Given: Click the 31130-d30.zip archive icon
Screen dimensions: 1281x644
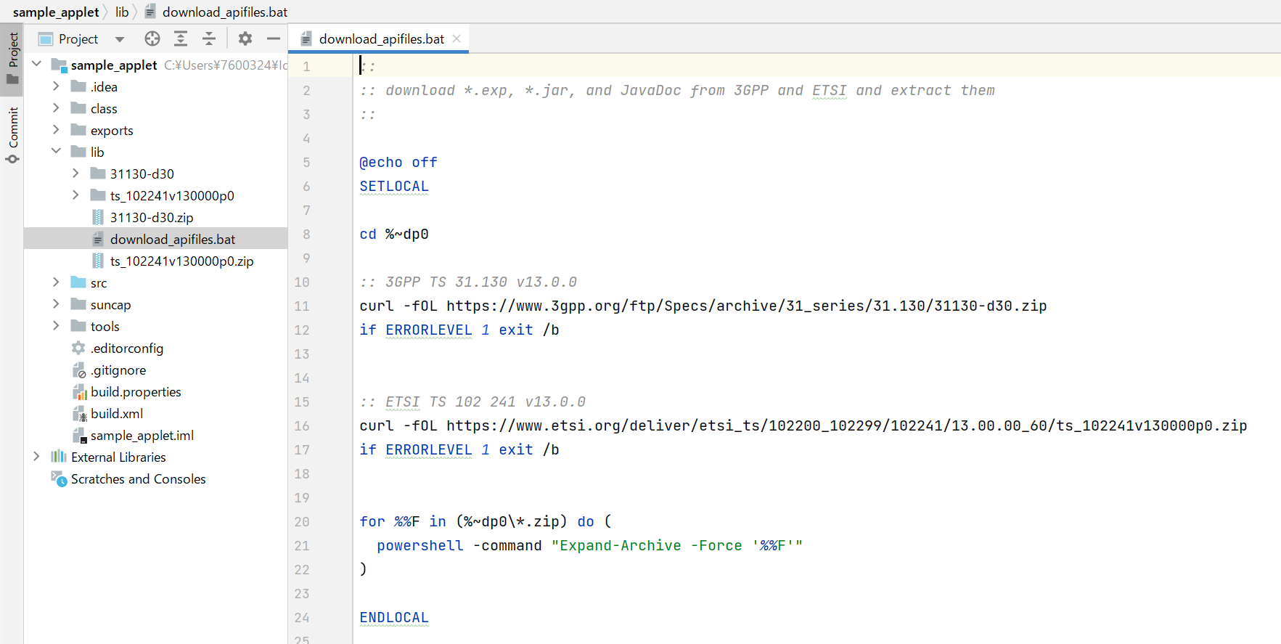Looking at the screenshot, I should pos(98,217).
